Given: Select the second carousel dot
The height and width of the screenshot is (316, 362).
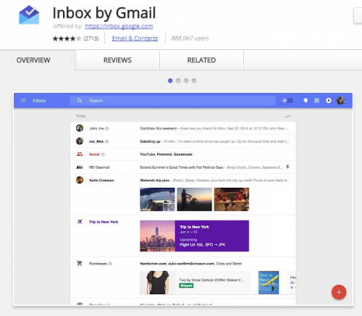Looking at the screenshot, I should (178, 80).
